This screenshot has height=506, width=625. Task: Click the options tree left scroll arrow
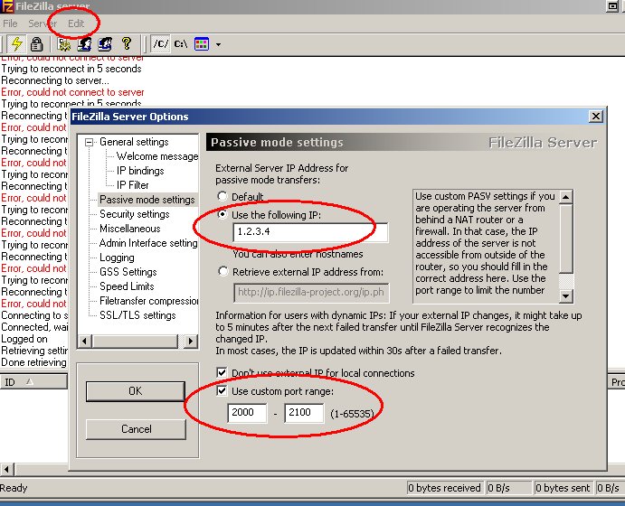tap(84, 341)
